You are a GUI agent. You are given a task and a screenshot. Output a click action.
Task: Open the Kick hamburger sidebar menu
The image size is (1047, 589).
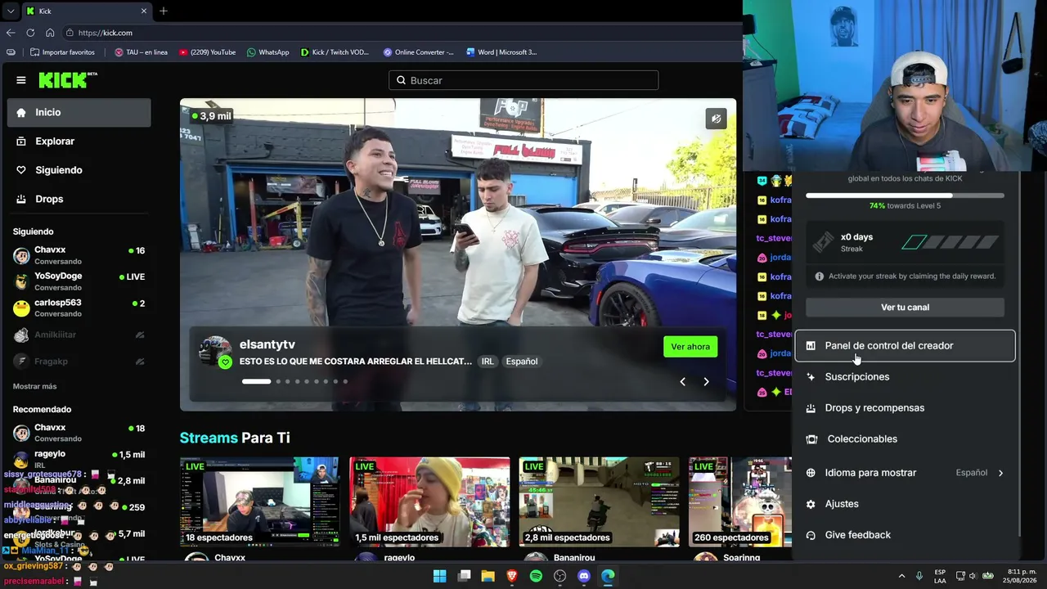coord(21,80)
